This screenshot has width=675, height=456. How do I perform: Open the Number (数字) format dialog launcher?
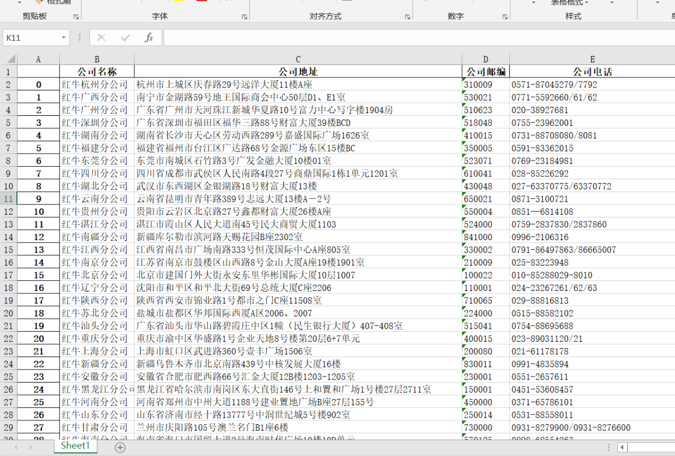[x=505, y=17]
